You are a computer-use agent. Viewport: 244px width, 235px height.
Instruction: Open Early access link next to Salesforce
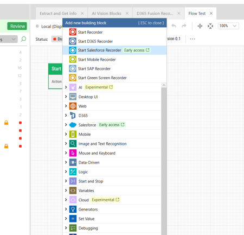pyautogui.click(x=112, y=125)
